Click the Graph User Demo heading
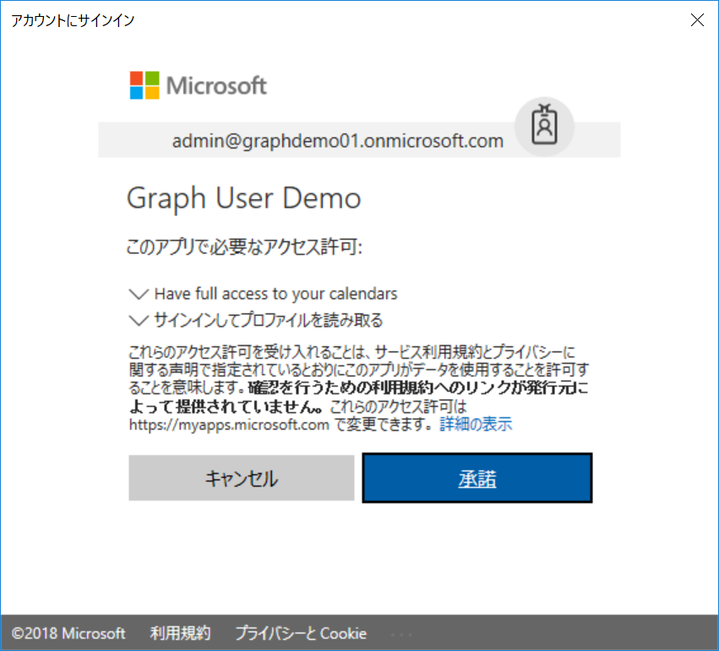The height and width of the screenshot is (651, 719). [244, 198]
